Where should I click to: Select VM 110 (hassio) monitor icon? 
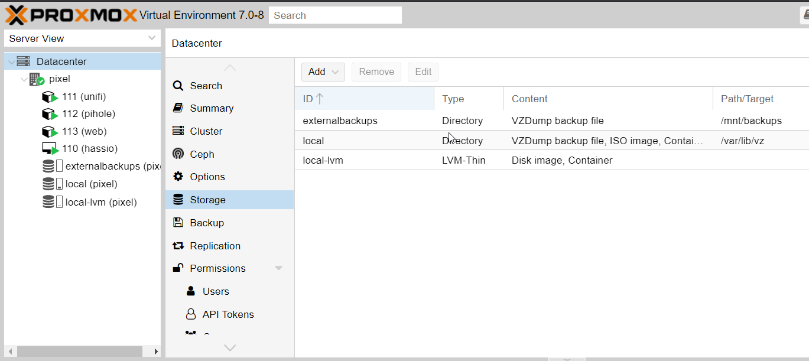point(50,149)
